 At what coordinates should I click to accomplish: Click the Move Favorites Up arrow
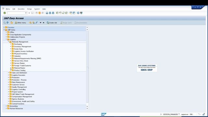point(44,23)
